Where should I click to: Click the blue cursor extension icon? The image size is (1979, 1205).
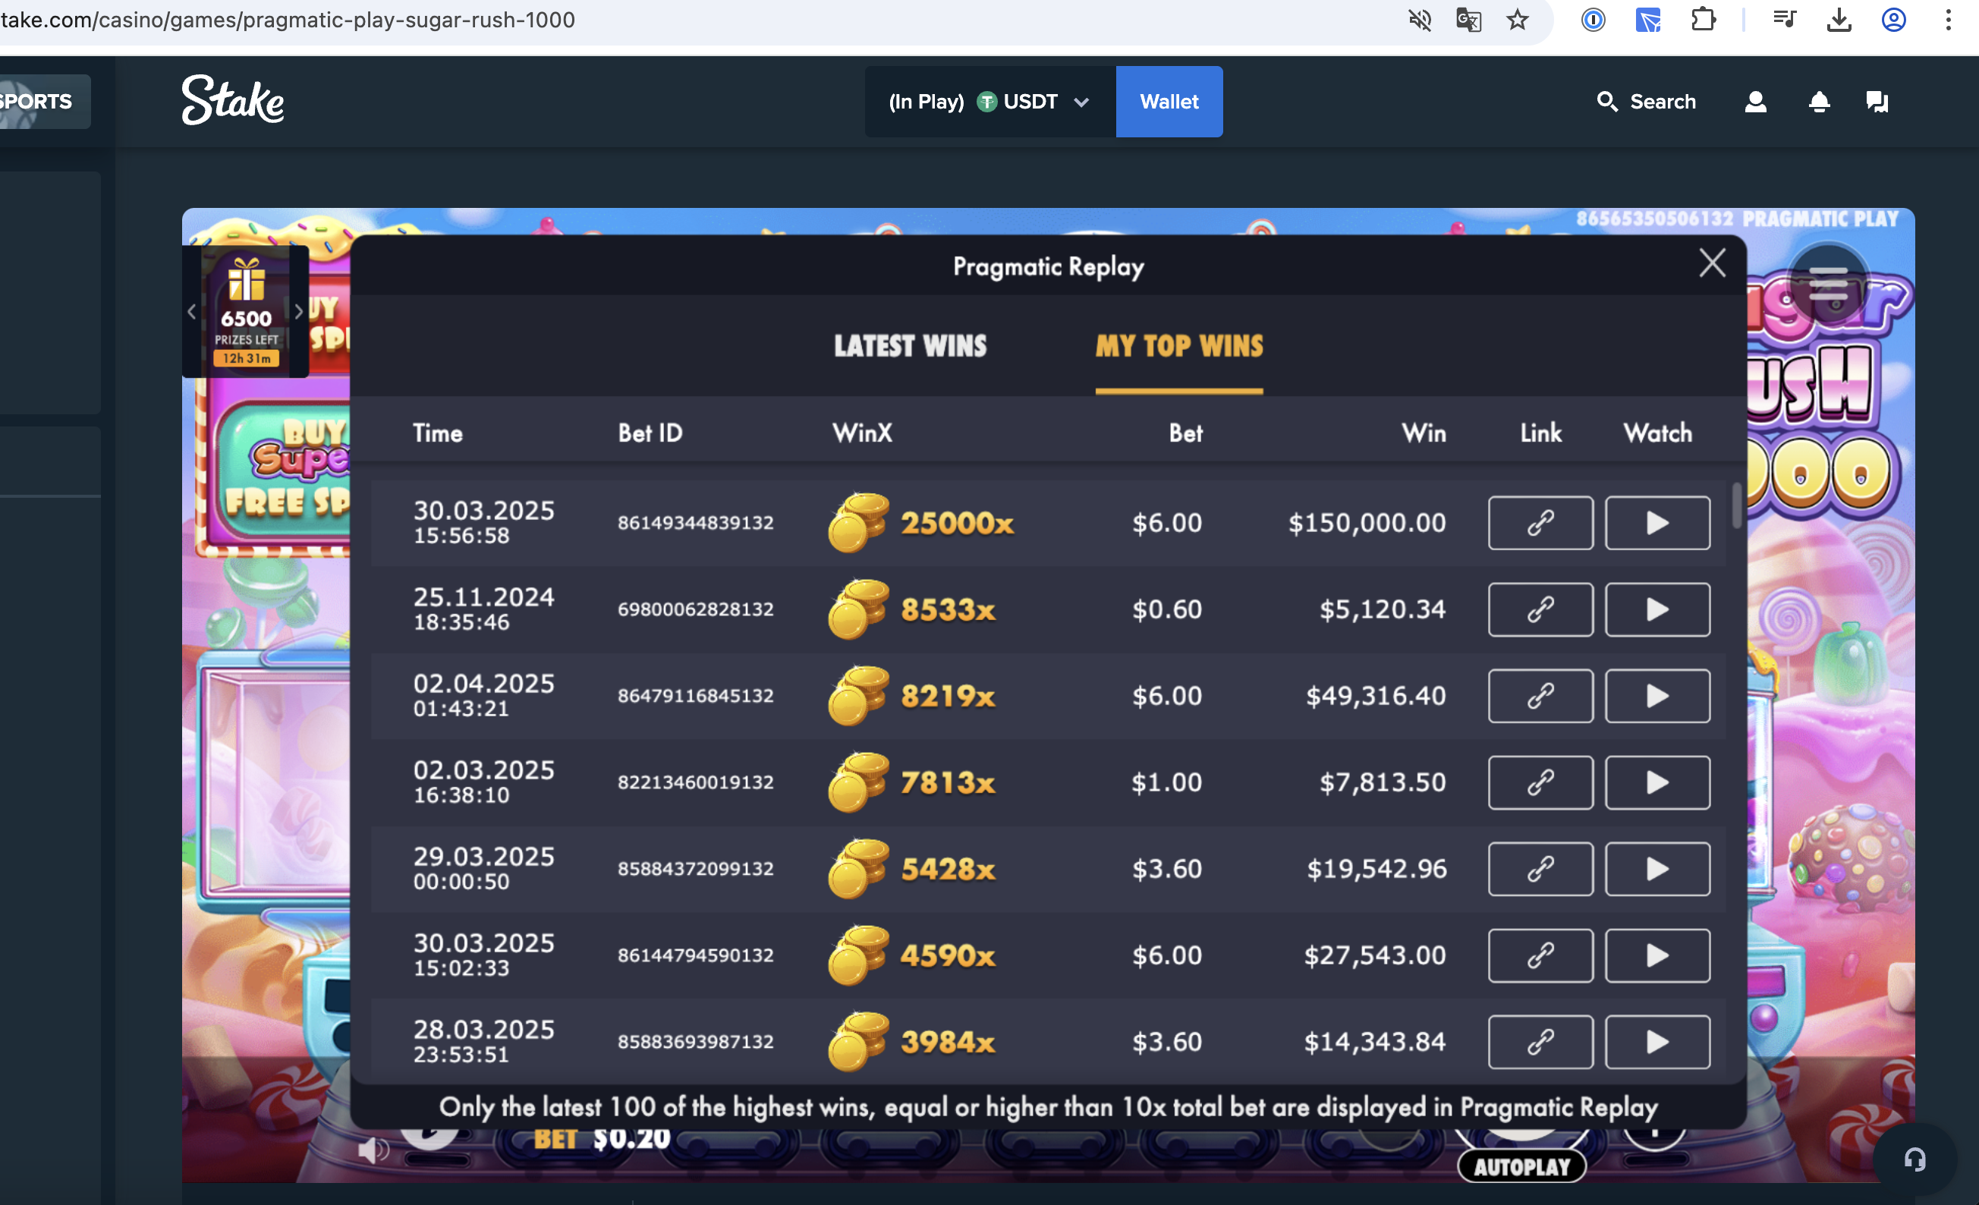tap(1648, 19)
